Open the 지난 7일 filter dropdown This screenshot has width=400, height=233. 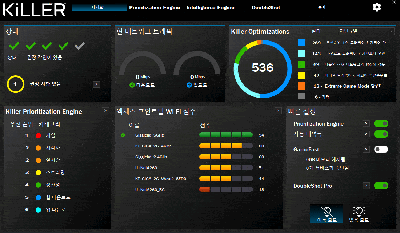click(x=366, y=31)
